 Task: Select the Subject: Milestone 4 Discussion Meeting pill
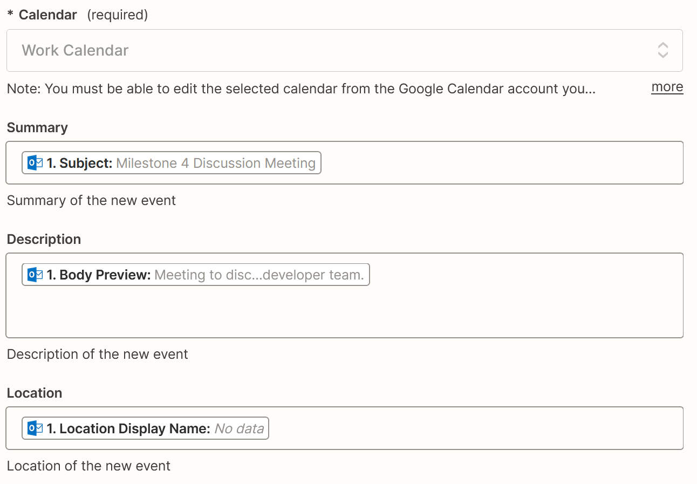172,163
